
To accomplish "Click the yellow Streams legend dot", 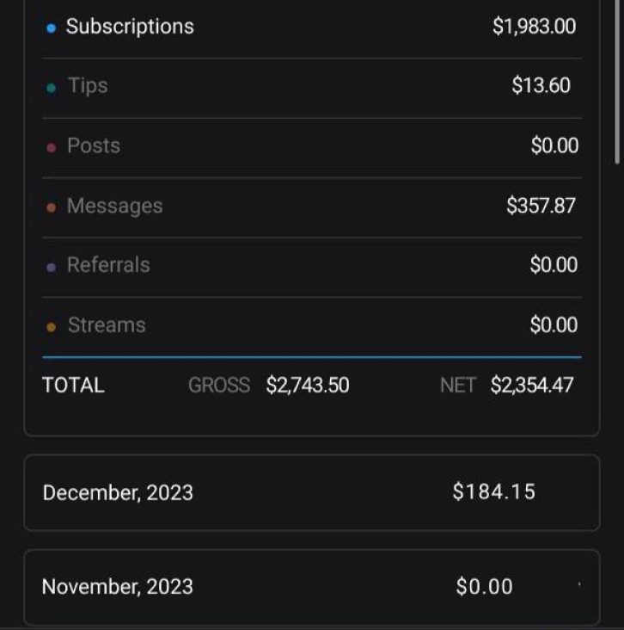I will point(51,327).
